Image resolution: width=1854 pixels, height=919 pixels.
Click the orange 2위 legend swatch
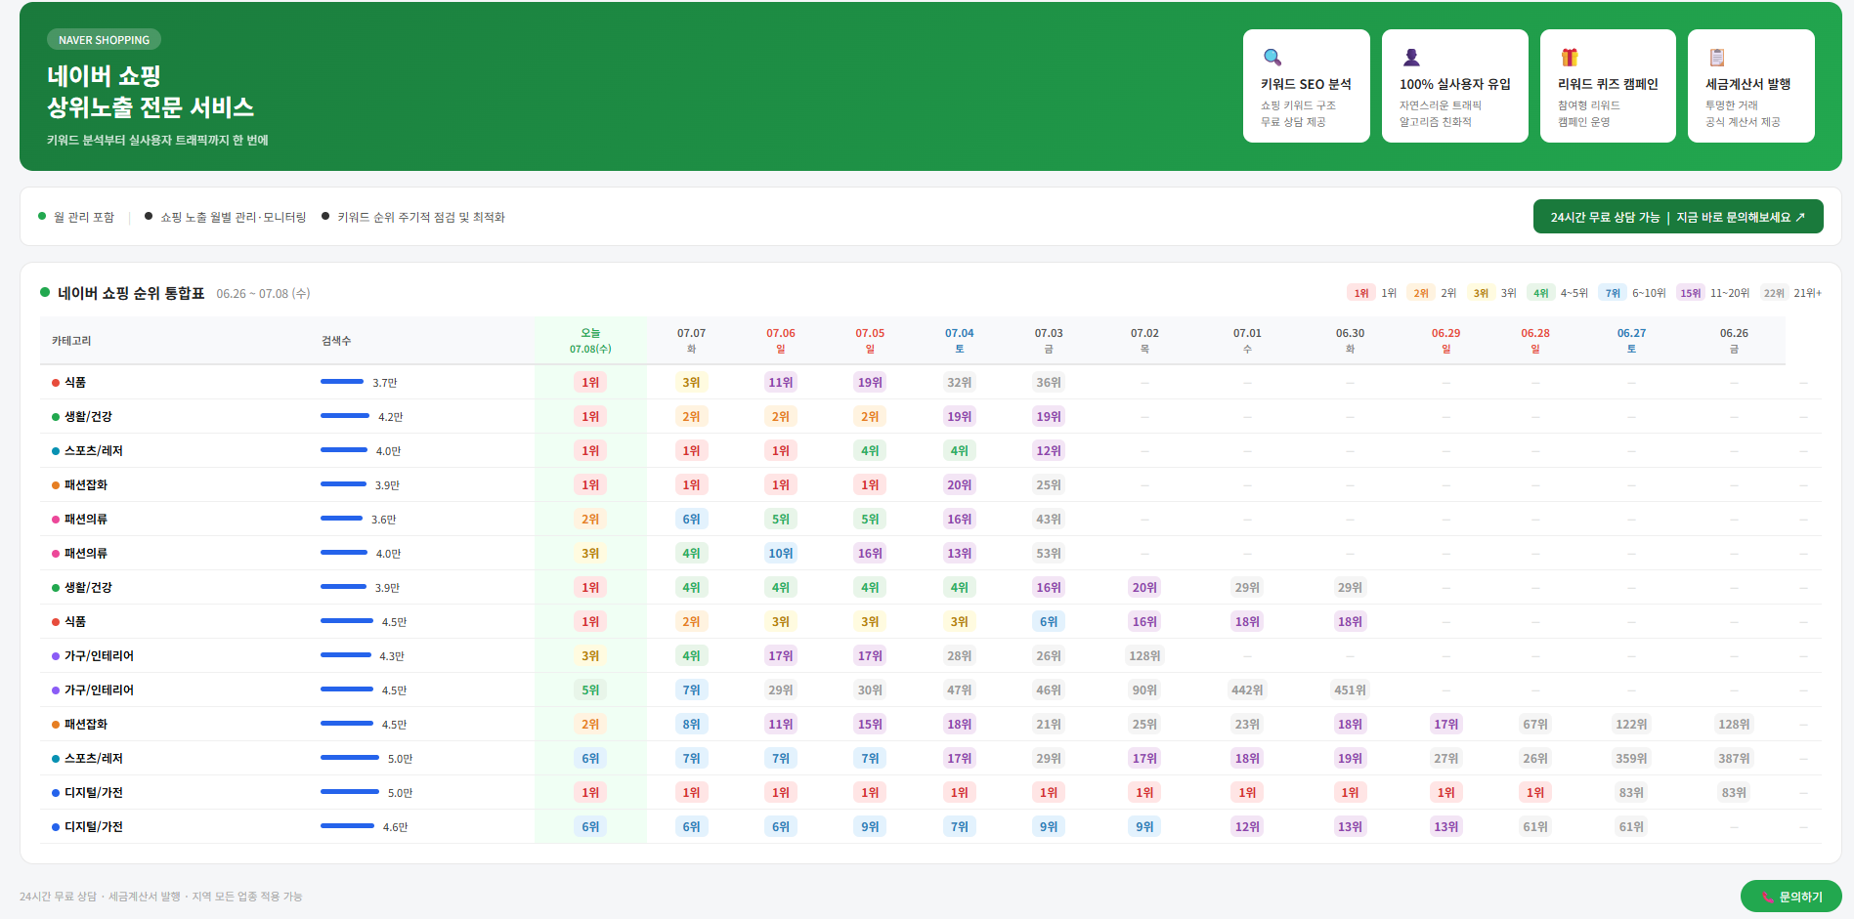click(x=1420, y=293)
